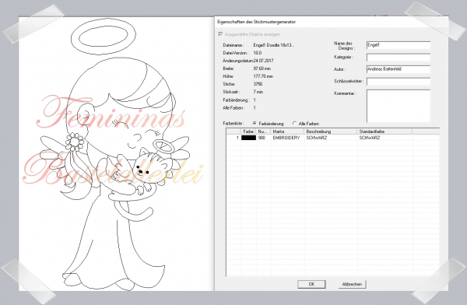The image size is (467, 305).
Task: Click the Kategorie input field
Action: [x=399, y=58]
